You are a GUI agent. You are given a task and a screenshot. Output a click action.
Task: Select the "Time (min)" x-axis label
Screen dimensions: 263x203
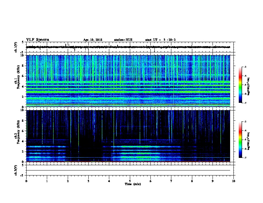133,184
